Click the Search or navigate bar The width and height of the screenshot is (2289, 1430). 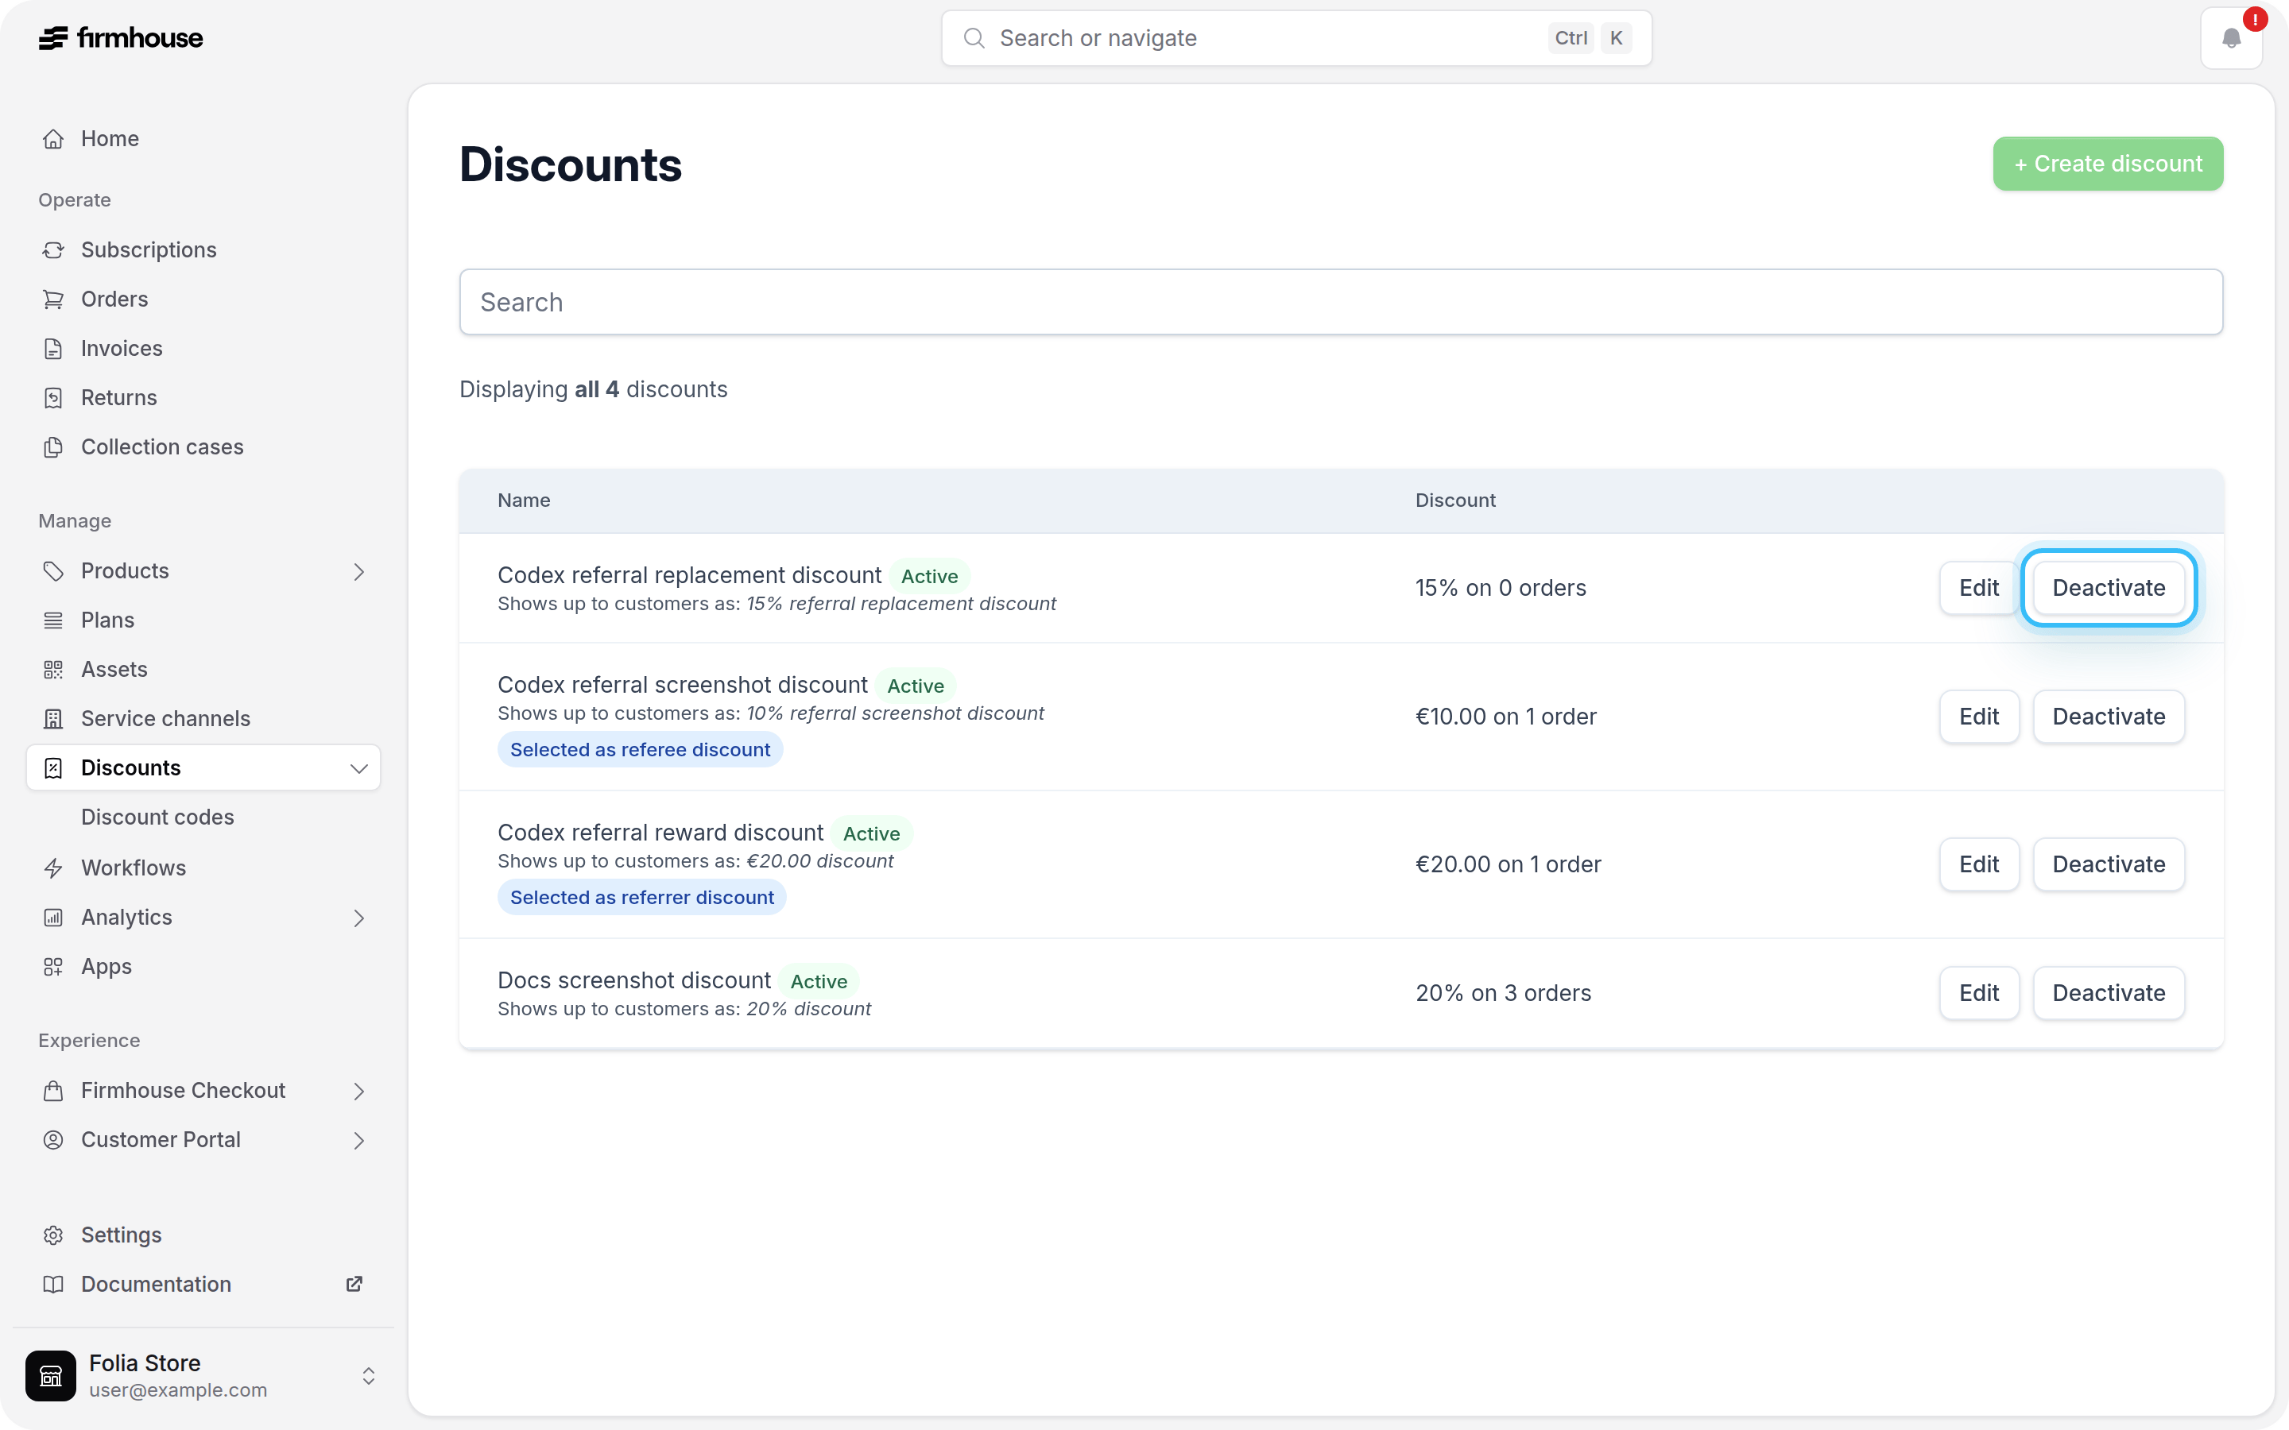pyautogui.click(x=1296, y=38)
